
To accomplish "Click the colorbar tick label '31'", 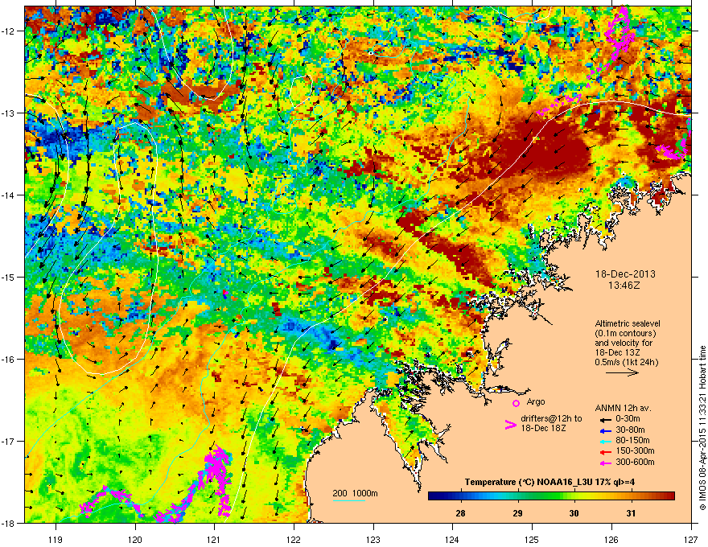I will pos(631,513).
